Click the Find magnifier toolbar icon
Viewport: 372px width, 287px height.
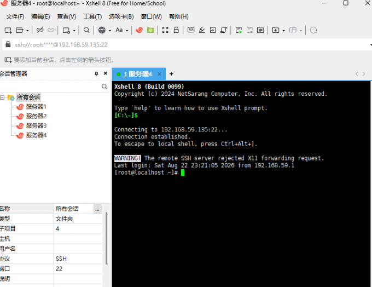[86, 30]
